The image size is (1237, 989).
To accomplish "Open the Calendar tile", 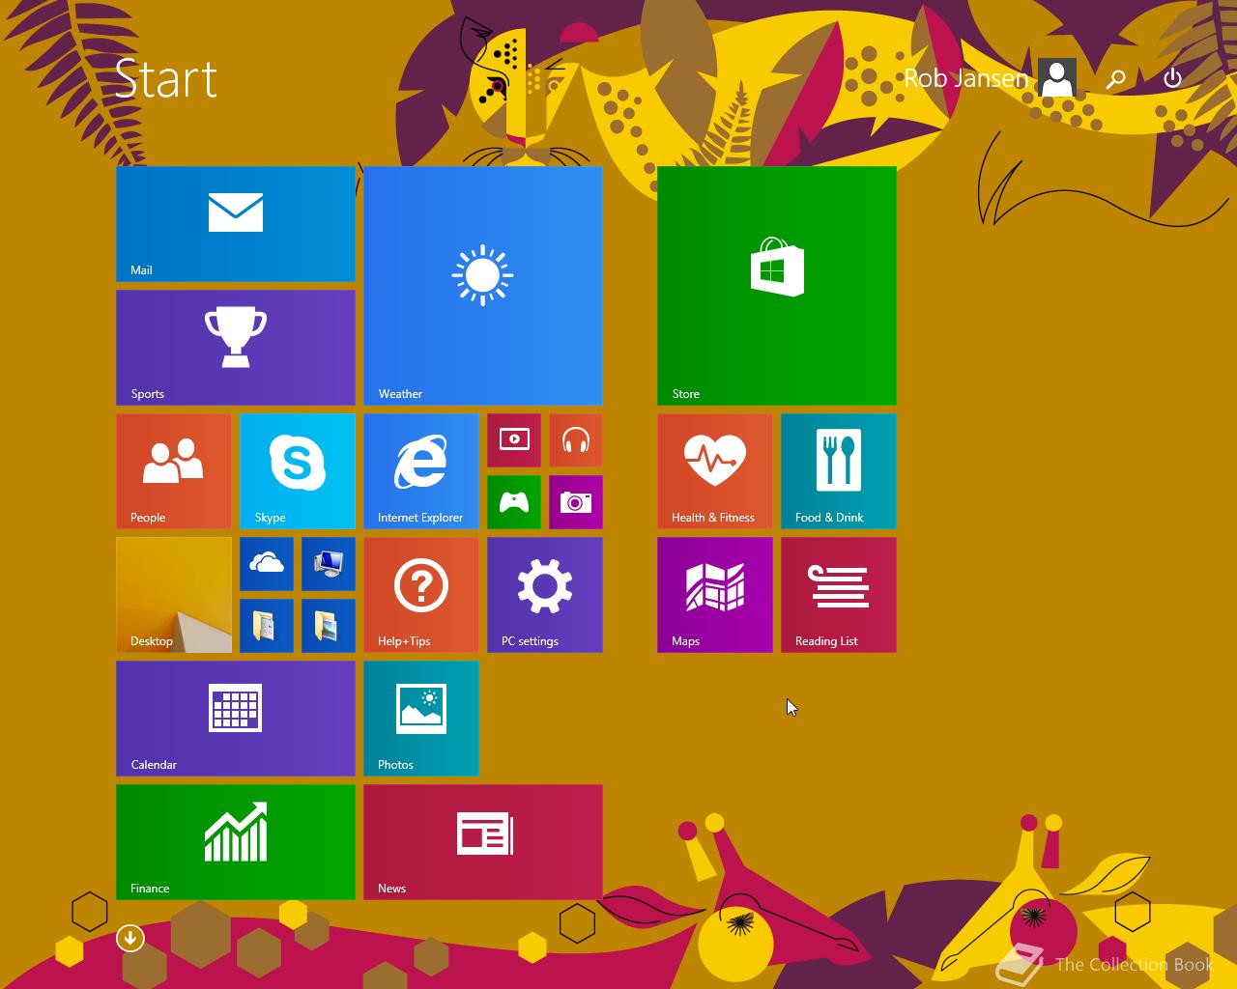I will (236, 719).
